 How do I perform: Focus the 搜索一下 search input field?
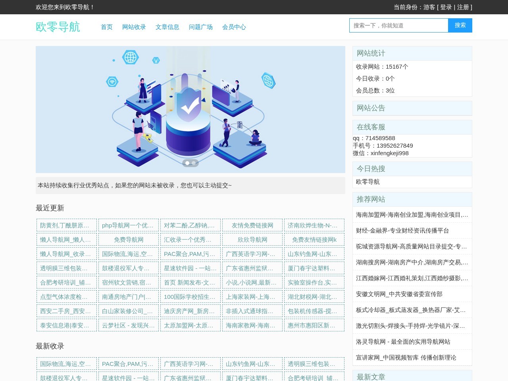tap(398, 25)
